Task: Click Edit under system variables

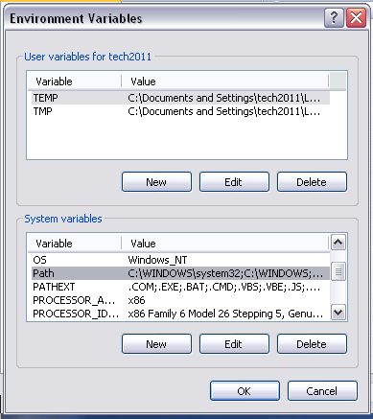Action: tap(234, 344)
